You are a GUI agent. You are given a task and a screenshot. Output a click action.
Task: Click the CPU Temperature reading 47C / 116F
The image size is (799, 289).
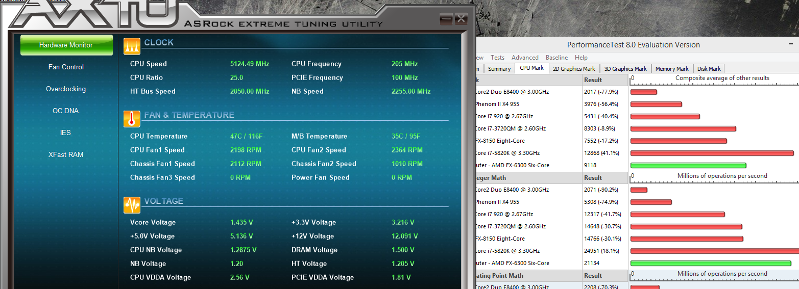(x=247, y=136)
